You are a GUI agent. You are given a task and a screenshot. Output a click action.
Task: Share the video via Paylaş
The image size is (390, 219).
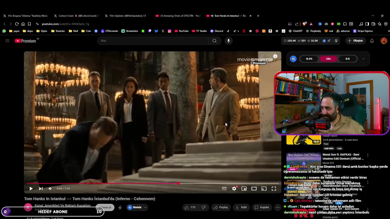tap(221, 207)
